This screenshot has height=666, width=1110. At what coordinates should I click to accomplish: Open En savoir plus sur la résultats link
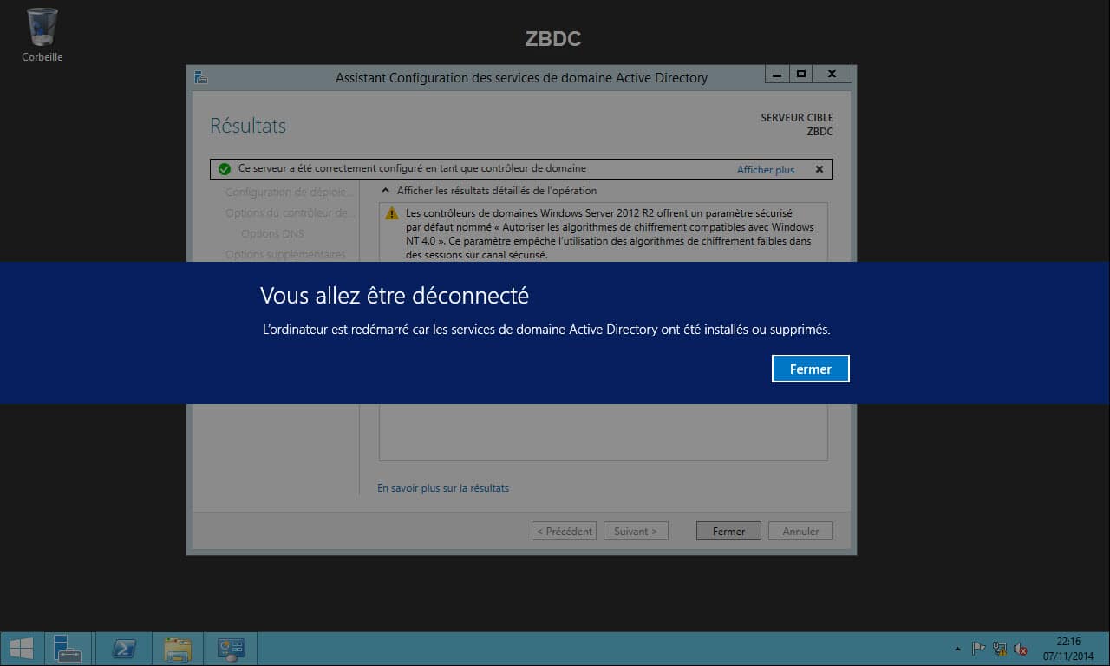tap(443, 488)
